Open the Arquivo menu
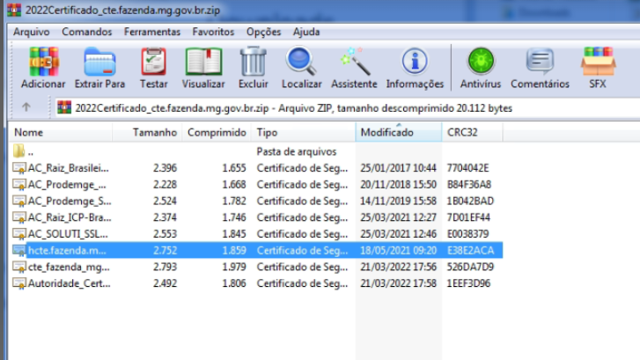 32,32
